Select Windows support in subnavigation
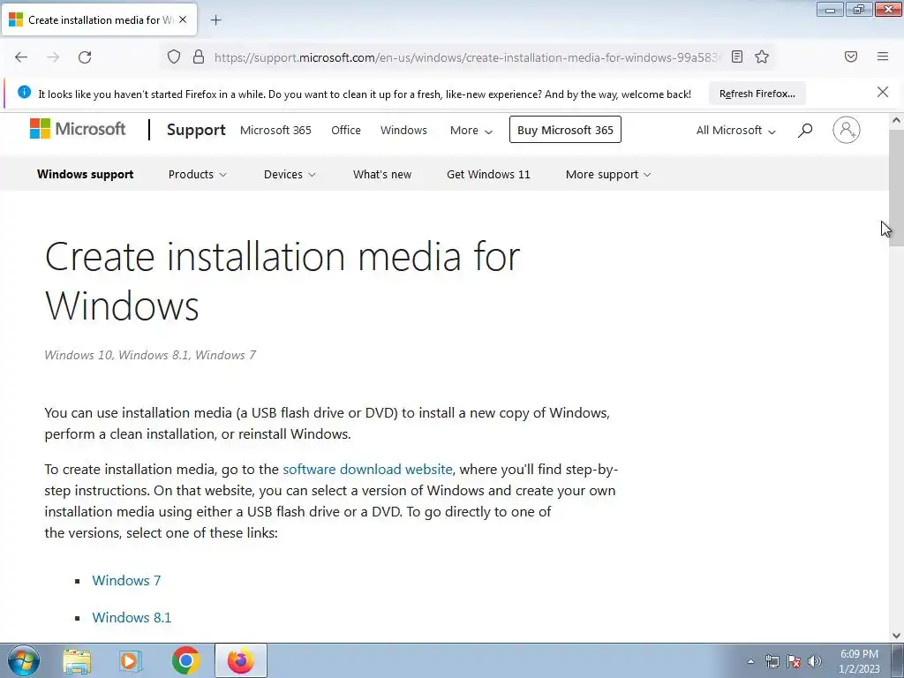Viewport: 904px width, 678px height. (x=86, y=174)
